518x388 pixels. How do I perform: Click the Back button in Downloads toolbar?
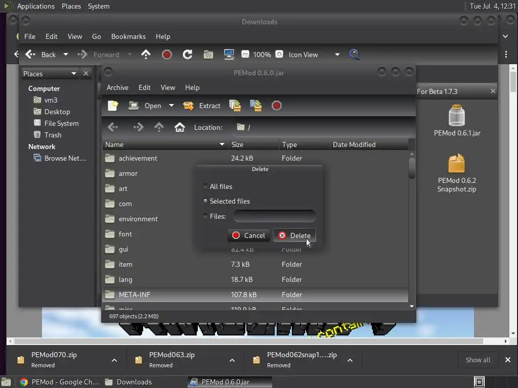coord(41,55)
